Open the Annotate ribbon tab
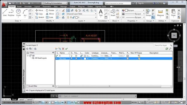The width and height of the screenshot is (187, 105). tap(28, 6)
